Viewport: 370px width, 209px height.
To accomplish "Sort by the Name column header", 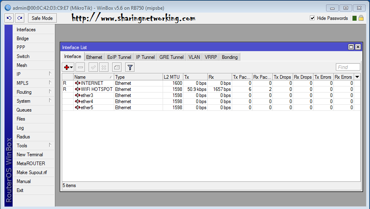I will click(94, 77).
